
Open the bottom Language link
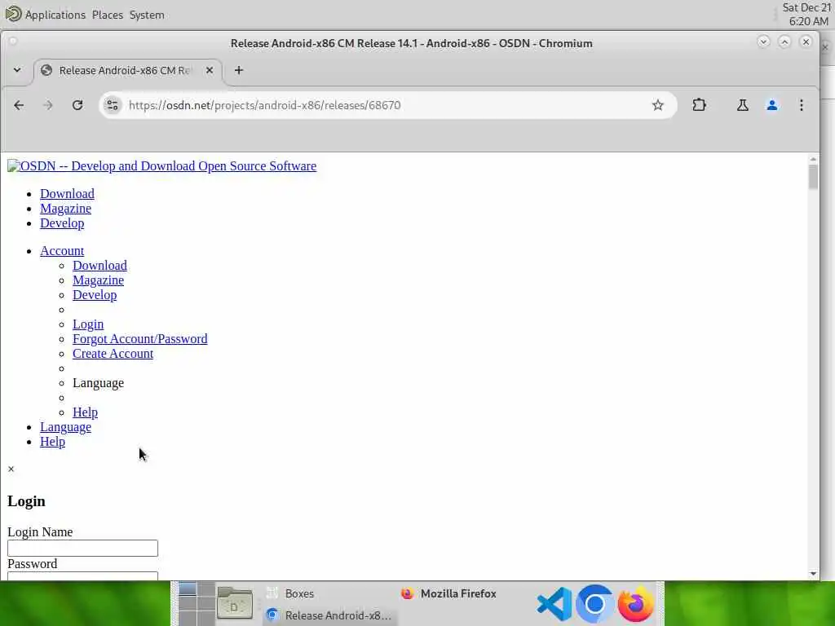(x=65, y=427)
